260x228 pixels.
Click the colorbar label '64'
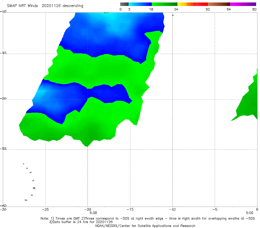[x=229, y=9]
